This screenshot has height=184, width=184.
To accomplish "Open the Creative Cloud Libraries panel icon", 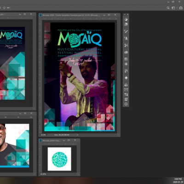I will click(x=126, y=52).
